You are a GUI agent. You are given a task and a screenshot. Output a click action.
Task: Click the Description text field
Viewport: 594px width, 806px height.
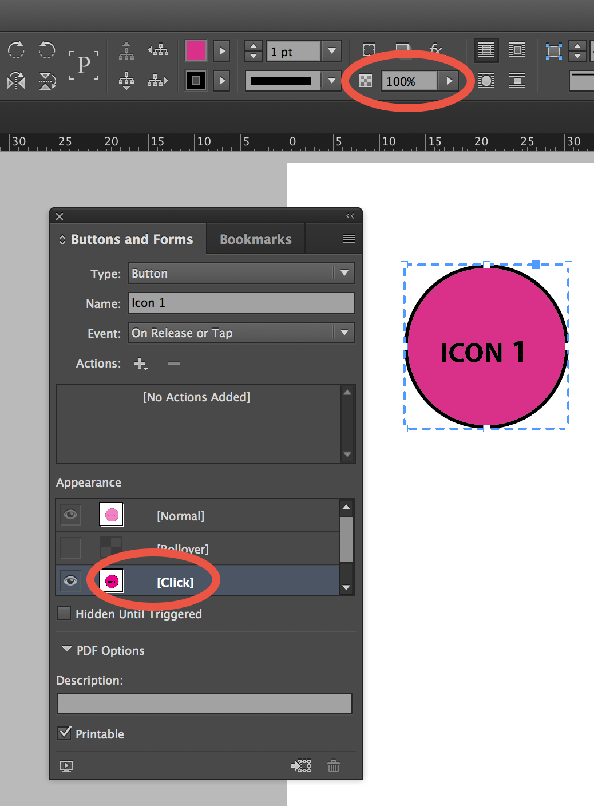point(205,704)
